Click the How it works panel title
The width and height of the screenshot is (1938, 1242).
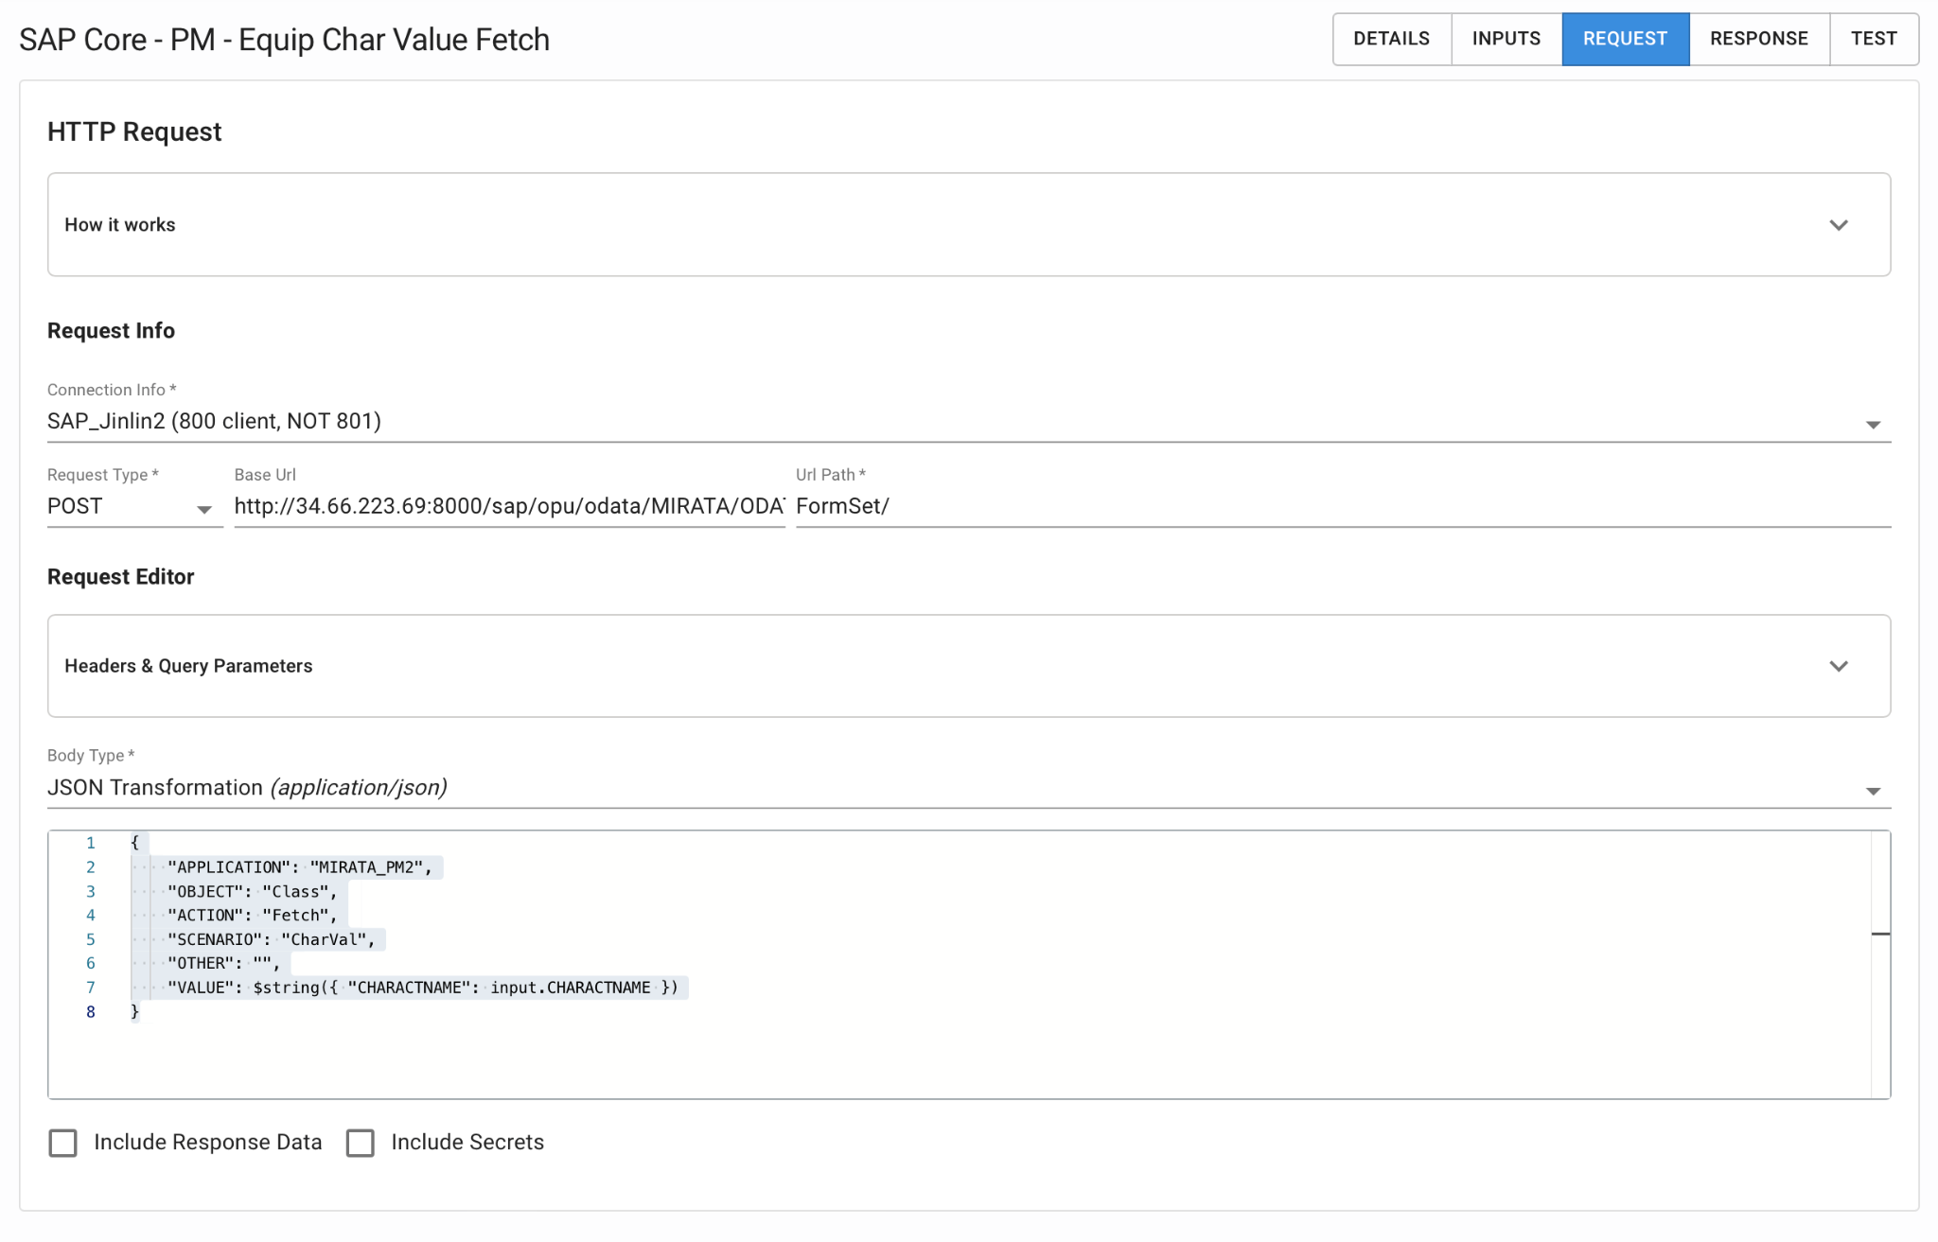pos(120,225)
